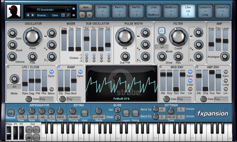The image size is (237, 142).
Task: Enable the Amp Env Lin option
Action: point(226,89)
